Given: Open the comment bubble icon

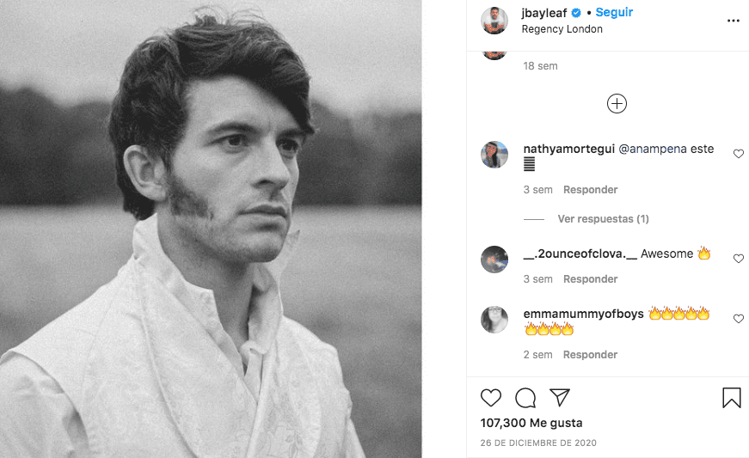Looking at the screenshot, I should (x=525, y=398).
